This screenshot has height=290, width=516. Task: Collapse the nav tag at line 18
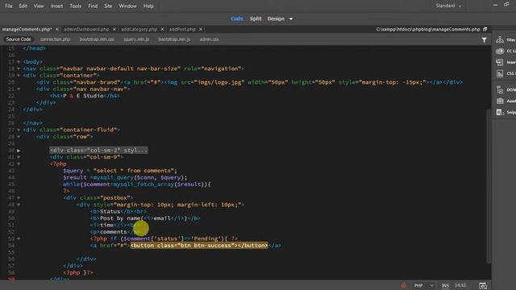click(x=19, y=68)
